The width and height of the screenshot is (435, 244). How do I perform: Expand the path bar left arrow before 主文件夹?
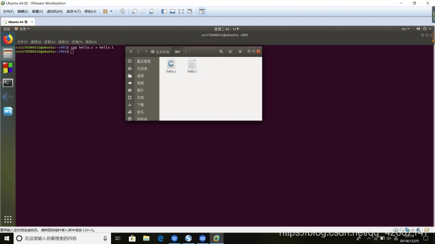[x=146, y=51]
